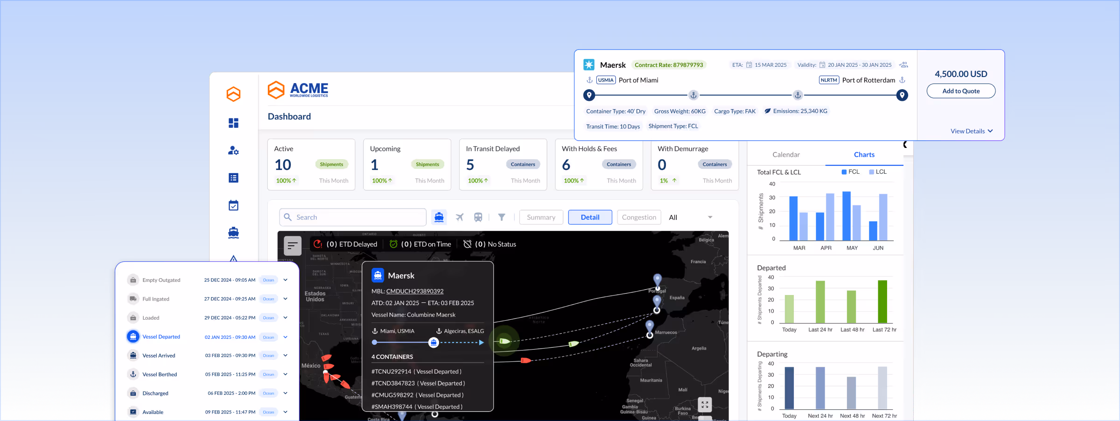The image size is (1120, 421).
Task: Select the Summary view tab
Action: (541, 217)
